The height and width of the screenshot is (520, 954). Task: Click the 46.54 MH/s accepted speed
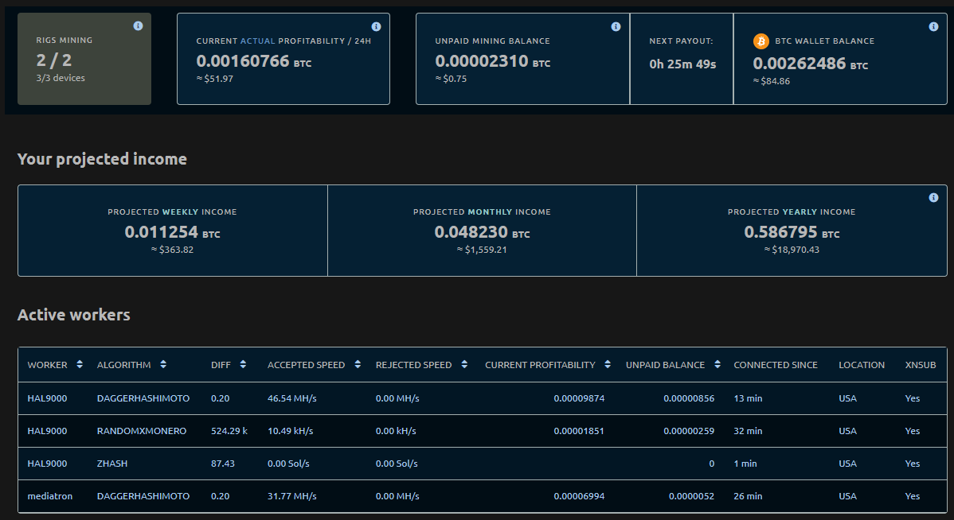[292, 398]
